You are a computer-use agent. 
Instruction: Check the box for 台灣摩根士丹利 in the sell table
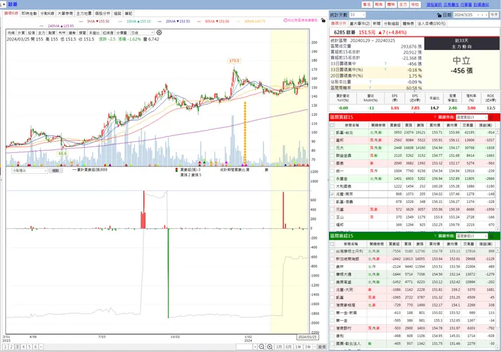[x=332, y=251]
